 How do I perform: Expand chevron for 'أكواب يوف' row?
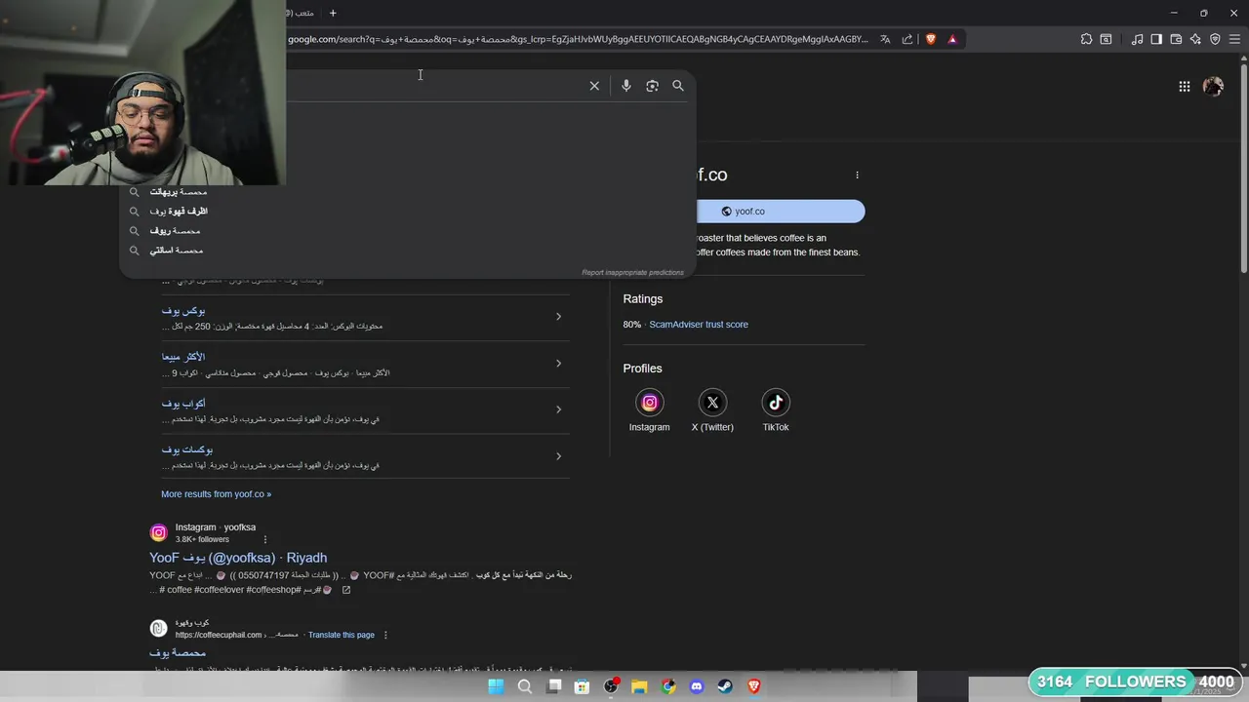[x=558, y=409]
